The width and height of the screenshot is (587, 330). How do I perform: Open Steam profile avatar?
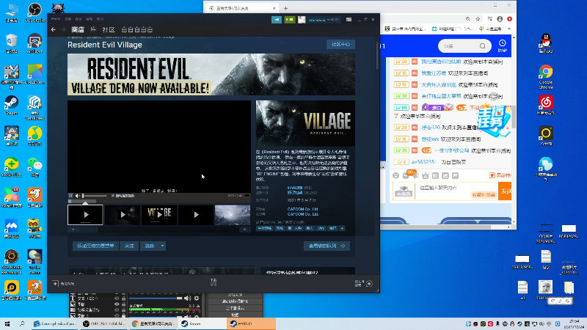coord(302,20)
